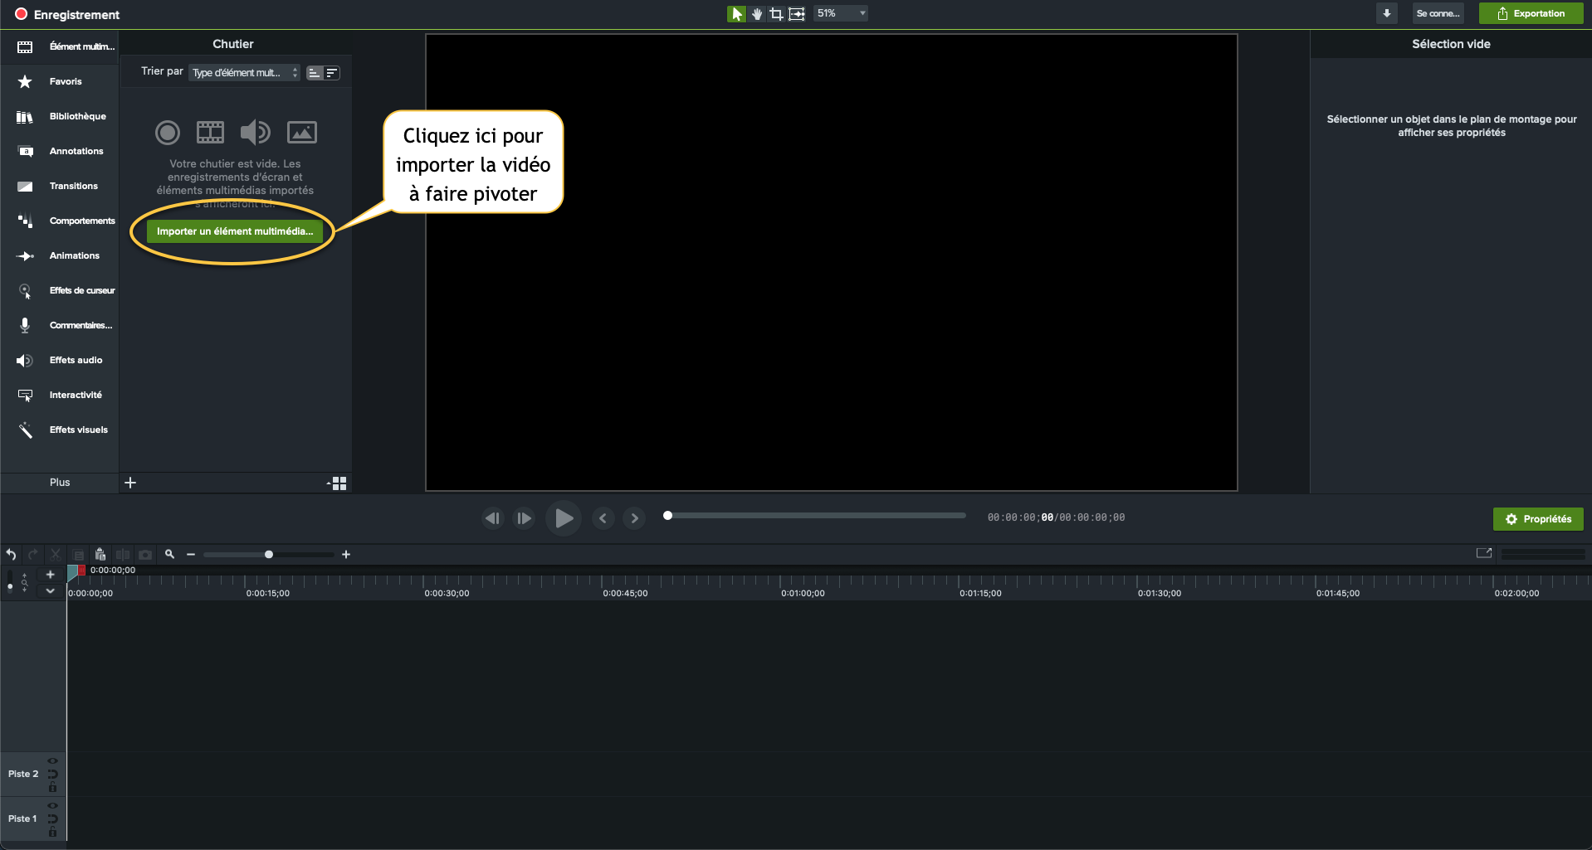Open the Effets audio panel

click(60, 360)
